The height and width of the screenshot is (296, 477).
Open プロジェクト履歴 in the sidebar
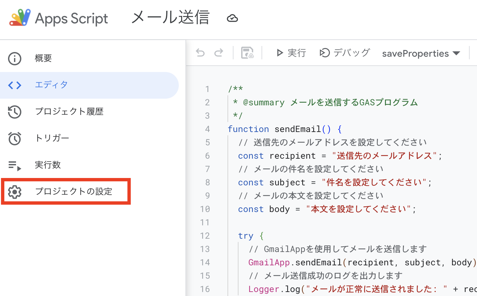(89, 112)
